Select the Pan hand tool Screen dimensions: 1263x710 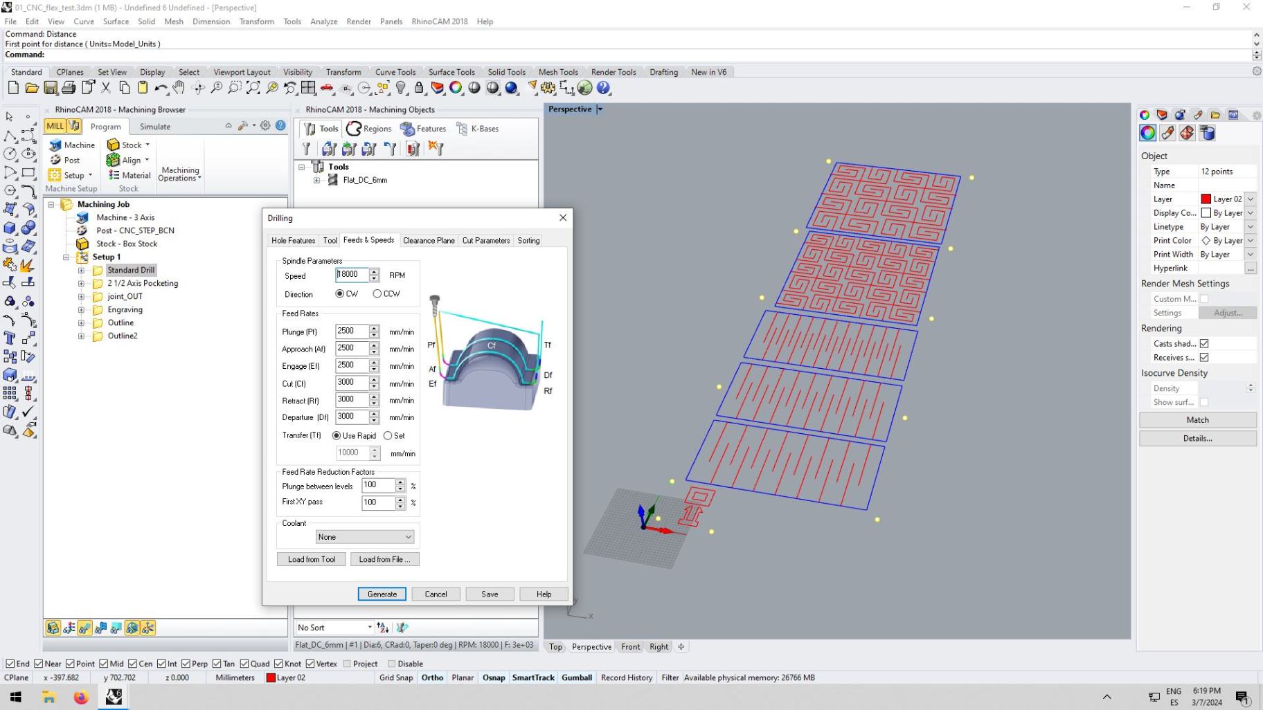click(x=179, y=88)
